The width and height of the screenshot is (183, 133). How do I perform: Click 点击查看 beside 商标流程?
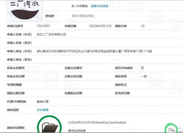(x=42, y=110)
